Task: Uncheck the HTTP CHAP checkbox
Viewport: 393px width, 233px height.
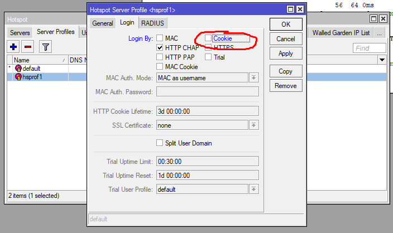Action: pos(160,48)
